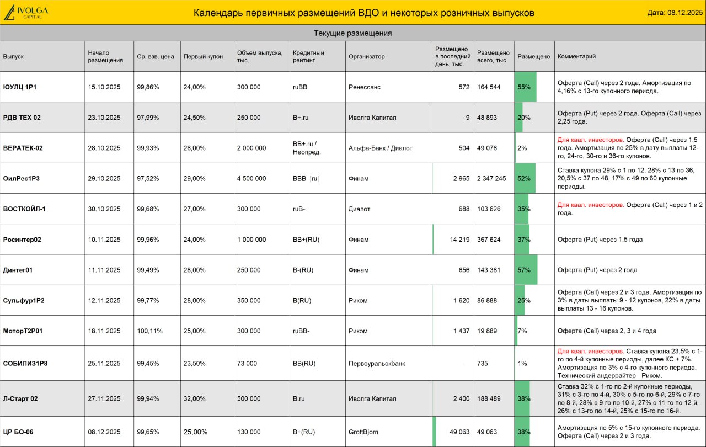
Task: Click organizer GrottBjorn
Action: pyautogui.click(x=363, y=432)
